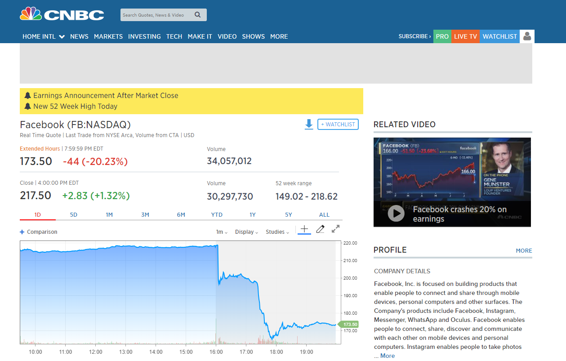Select the 3M chart range tab
The height and width of the screenshot is (361, 566).
[145, 215]
